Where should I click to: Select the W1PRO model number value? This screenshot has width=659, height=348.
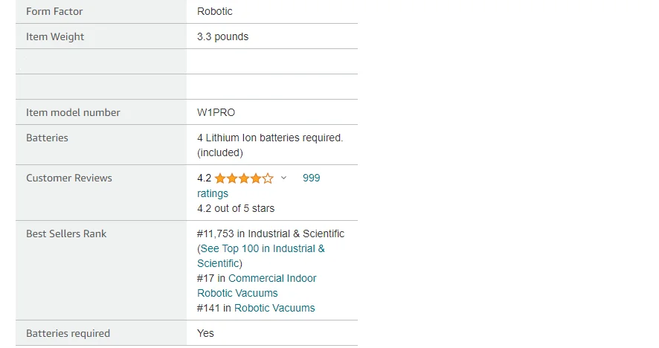216,112
